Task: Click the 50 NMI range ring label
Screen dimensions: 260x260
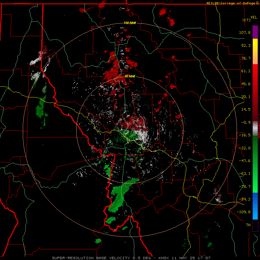Action: tap(130, 77)
